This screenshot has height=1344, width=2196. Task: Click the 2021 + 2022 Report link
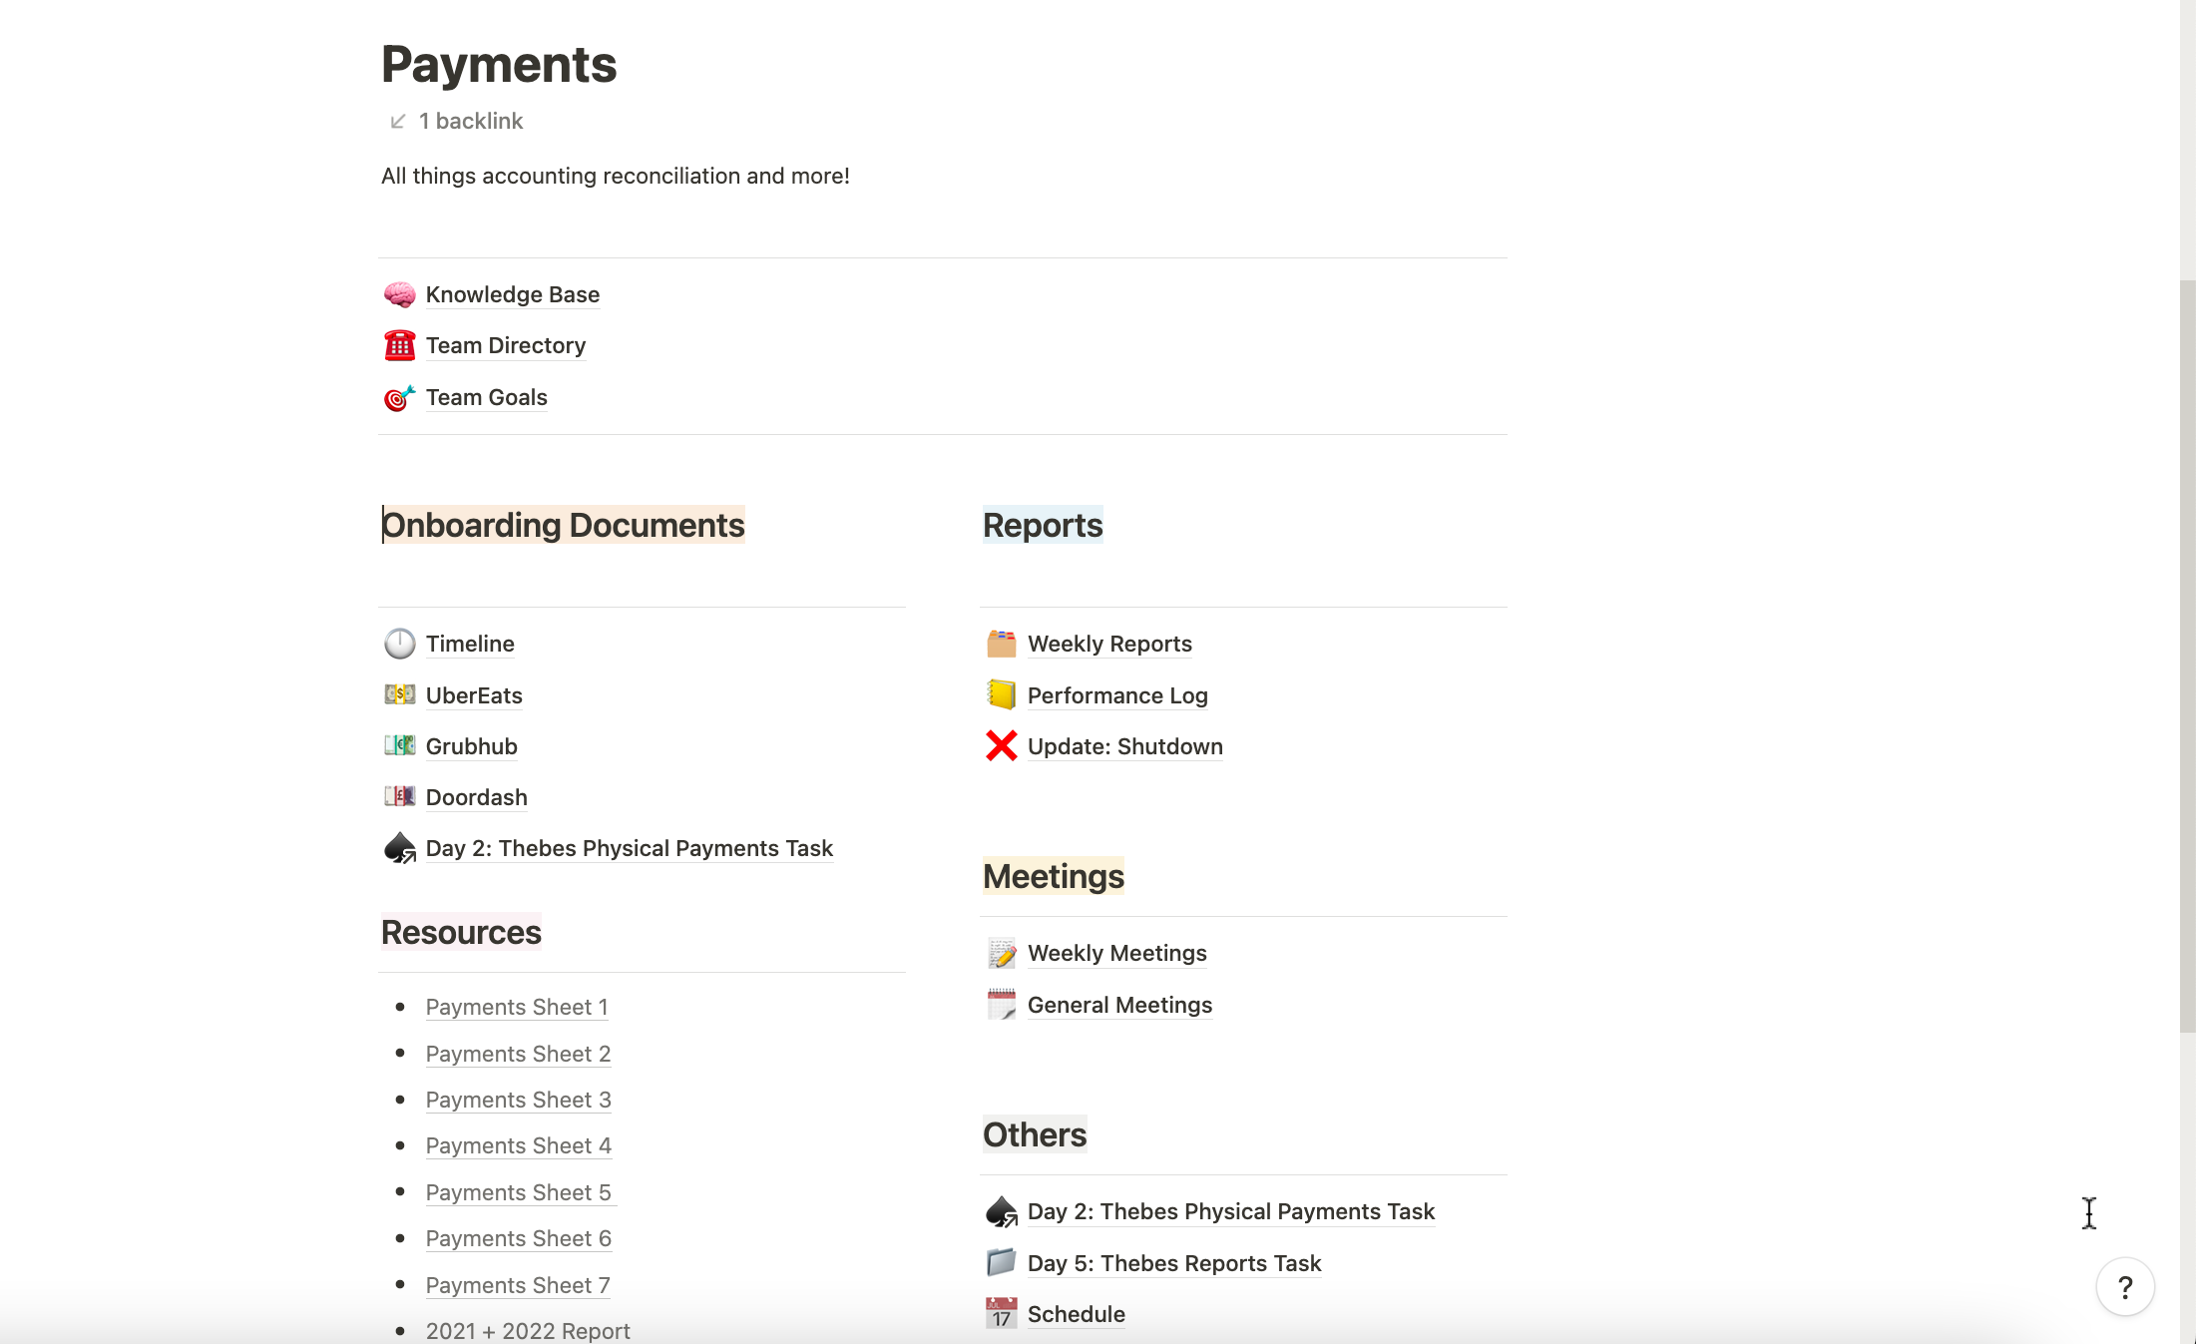527,1331
